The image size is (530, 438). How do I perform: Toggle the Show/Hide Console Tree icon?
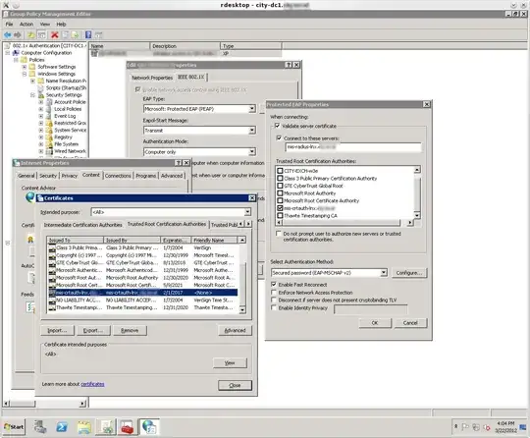click(41, 34)
